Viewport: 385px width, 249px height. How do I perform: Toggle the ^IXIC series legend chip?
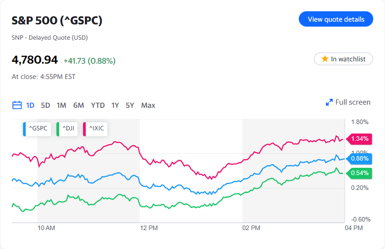(x=95, y=129)
